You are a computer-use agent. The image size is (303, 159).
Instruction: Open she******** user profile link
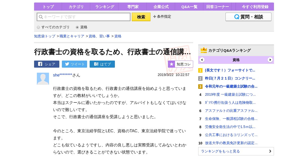click(63, 75)
